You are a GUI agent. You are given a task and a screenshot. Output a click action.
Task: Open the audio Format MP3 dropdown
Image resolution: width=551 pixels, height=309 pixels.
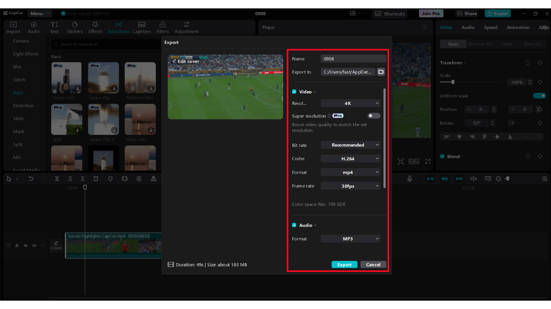350,239
